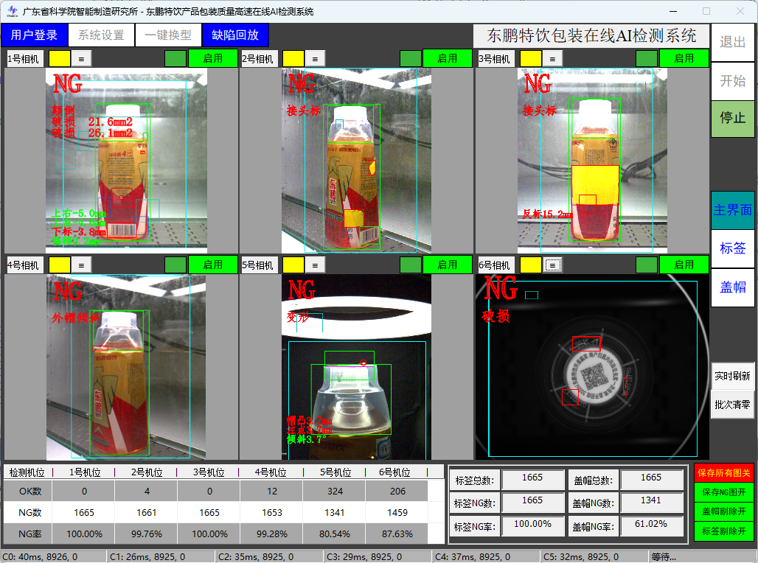The width and height of the screenshot is (758, 563).
Task: Click the 标签总数 value field
Action: point(532,480)
